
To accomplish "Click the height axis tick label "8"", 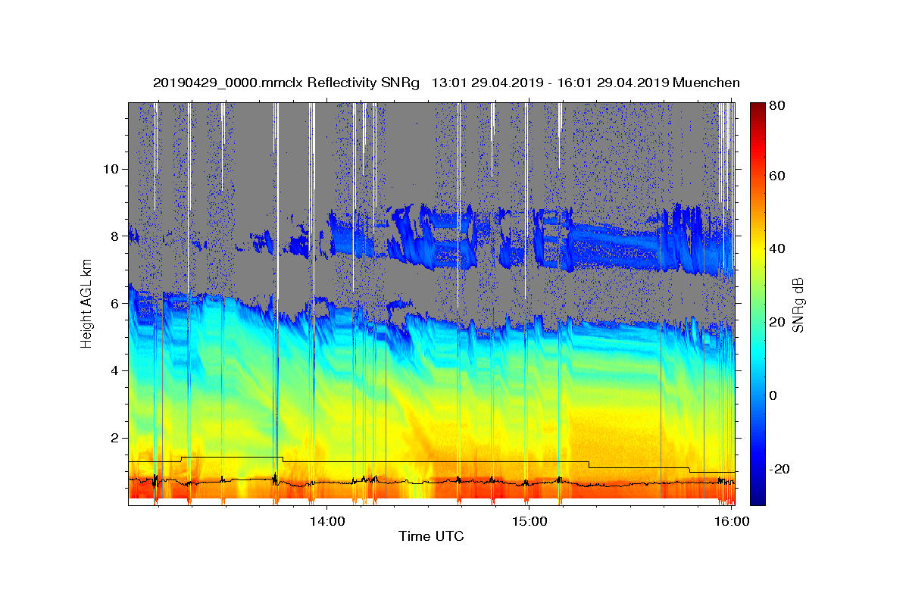I will coord(114,236).
